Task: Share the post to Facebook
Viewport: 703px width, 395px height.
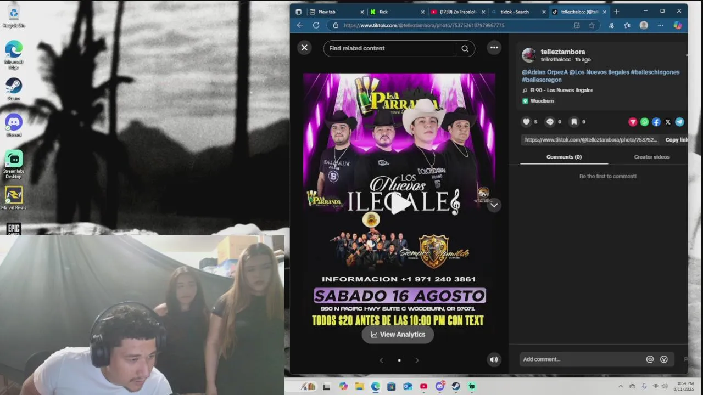Action: coord(656,122)
